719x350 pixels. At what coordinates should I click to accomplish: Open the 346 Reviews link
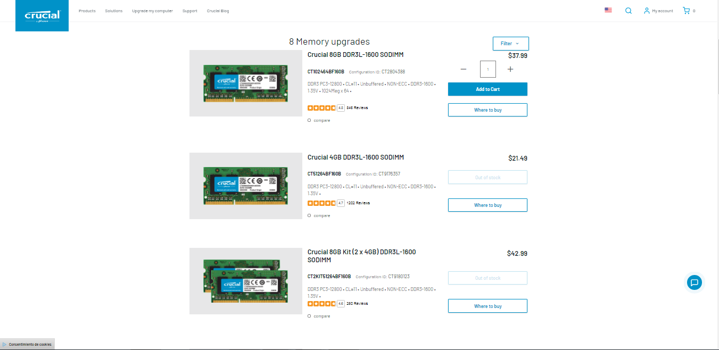point(357,108)
